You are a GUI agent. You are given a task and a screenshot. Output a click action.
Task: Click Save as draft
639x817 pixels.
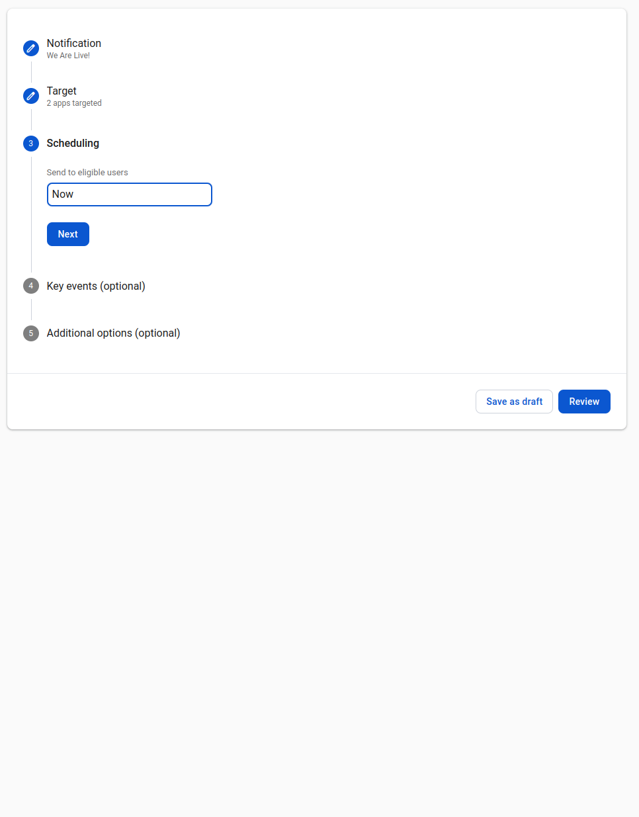pyautogui.click(x=514, y=402)
